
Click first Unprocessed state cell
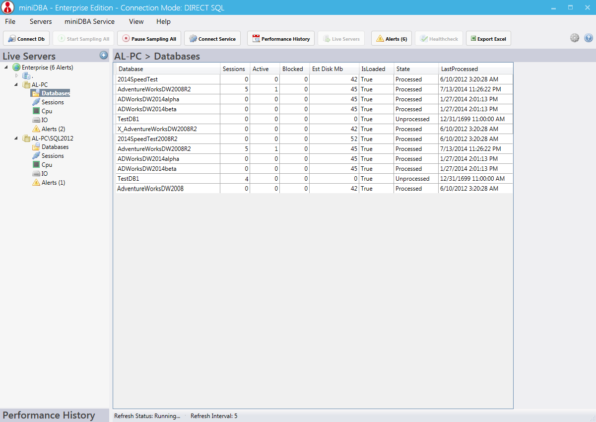416,119
